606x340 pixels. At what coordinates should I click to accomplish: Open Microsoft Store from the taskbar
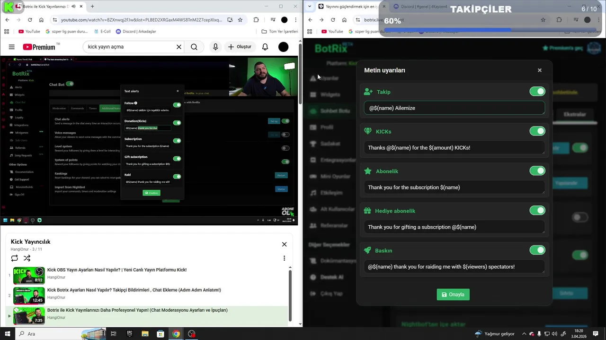[x=160, y=334]
